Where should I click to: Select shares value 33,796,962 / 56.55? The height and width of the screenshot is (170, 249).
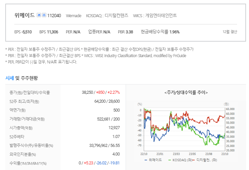(x=104, y=146)
